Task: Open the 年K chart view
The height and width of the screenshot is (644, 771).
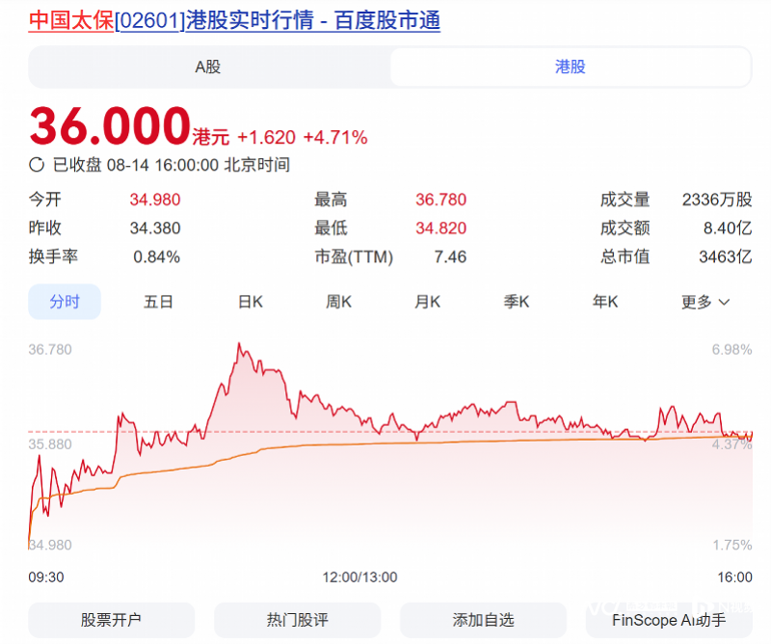Action: coord(605,302)
